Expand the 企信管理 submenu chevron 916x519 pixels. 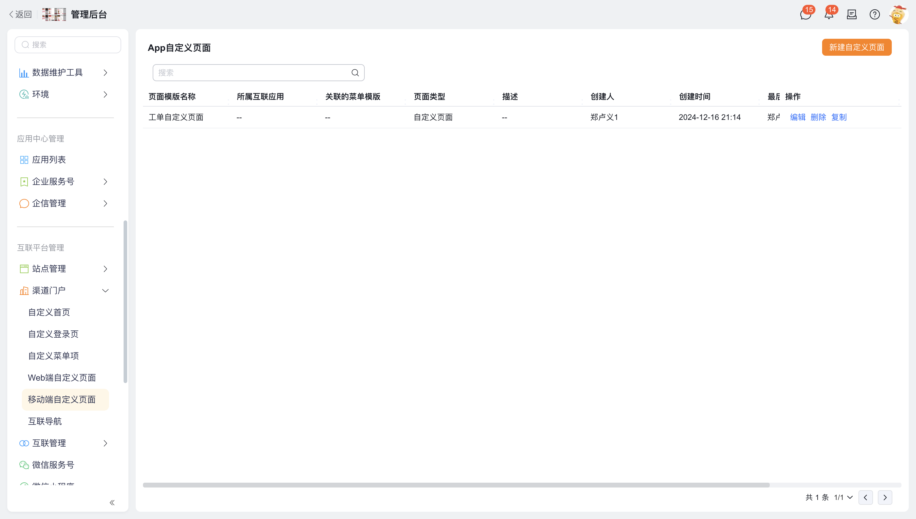[x=105, y=203]
